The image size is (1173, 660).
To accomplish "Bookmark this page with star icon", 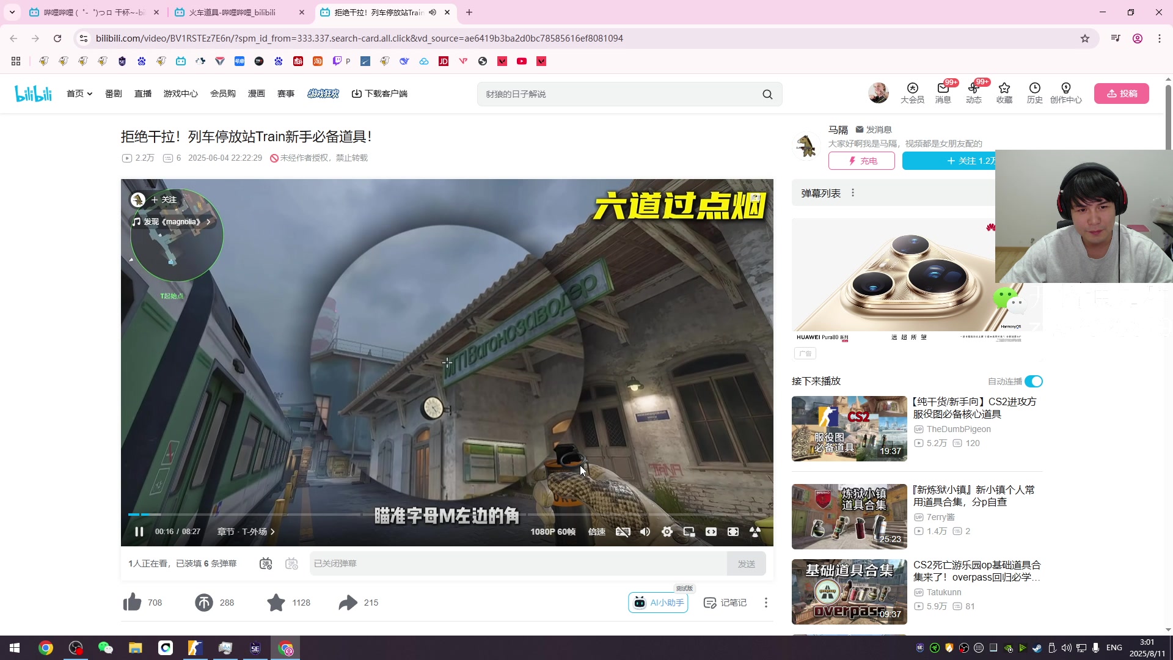I will coord(1085,38).
